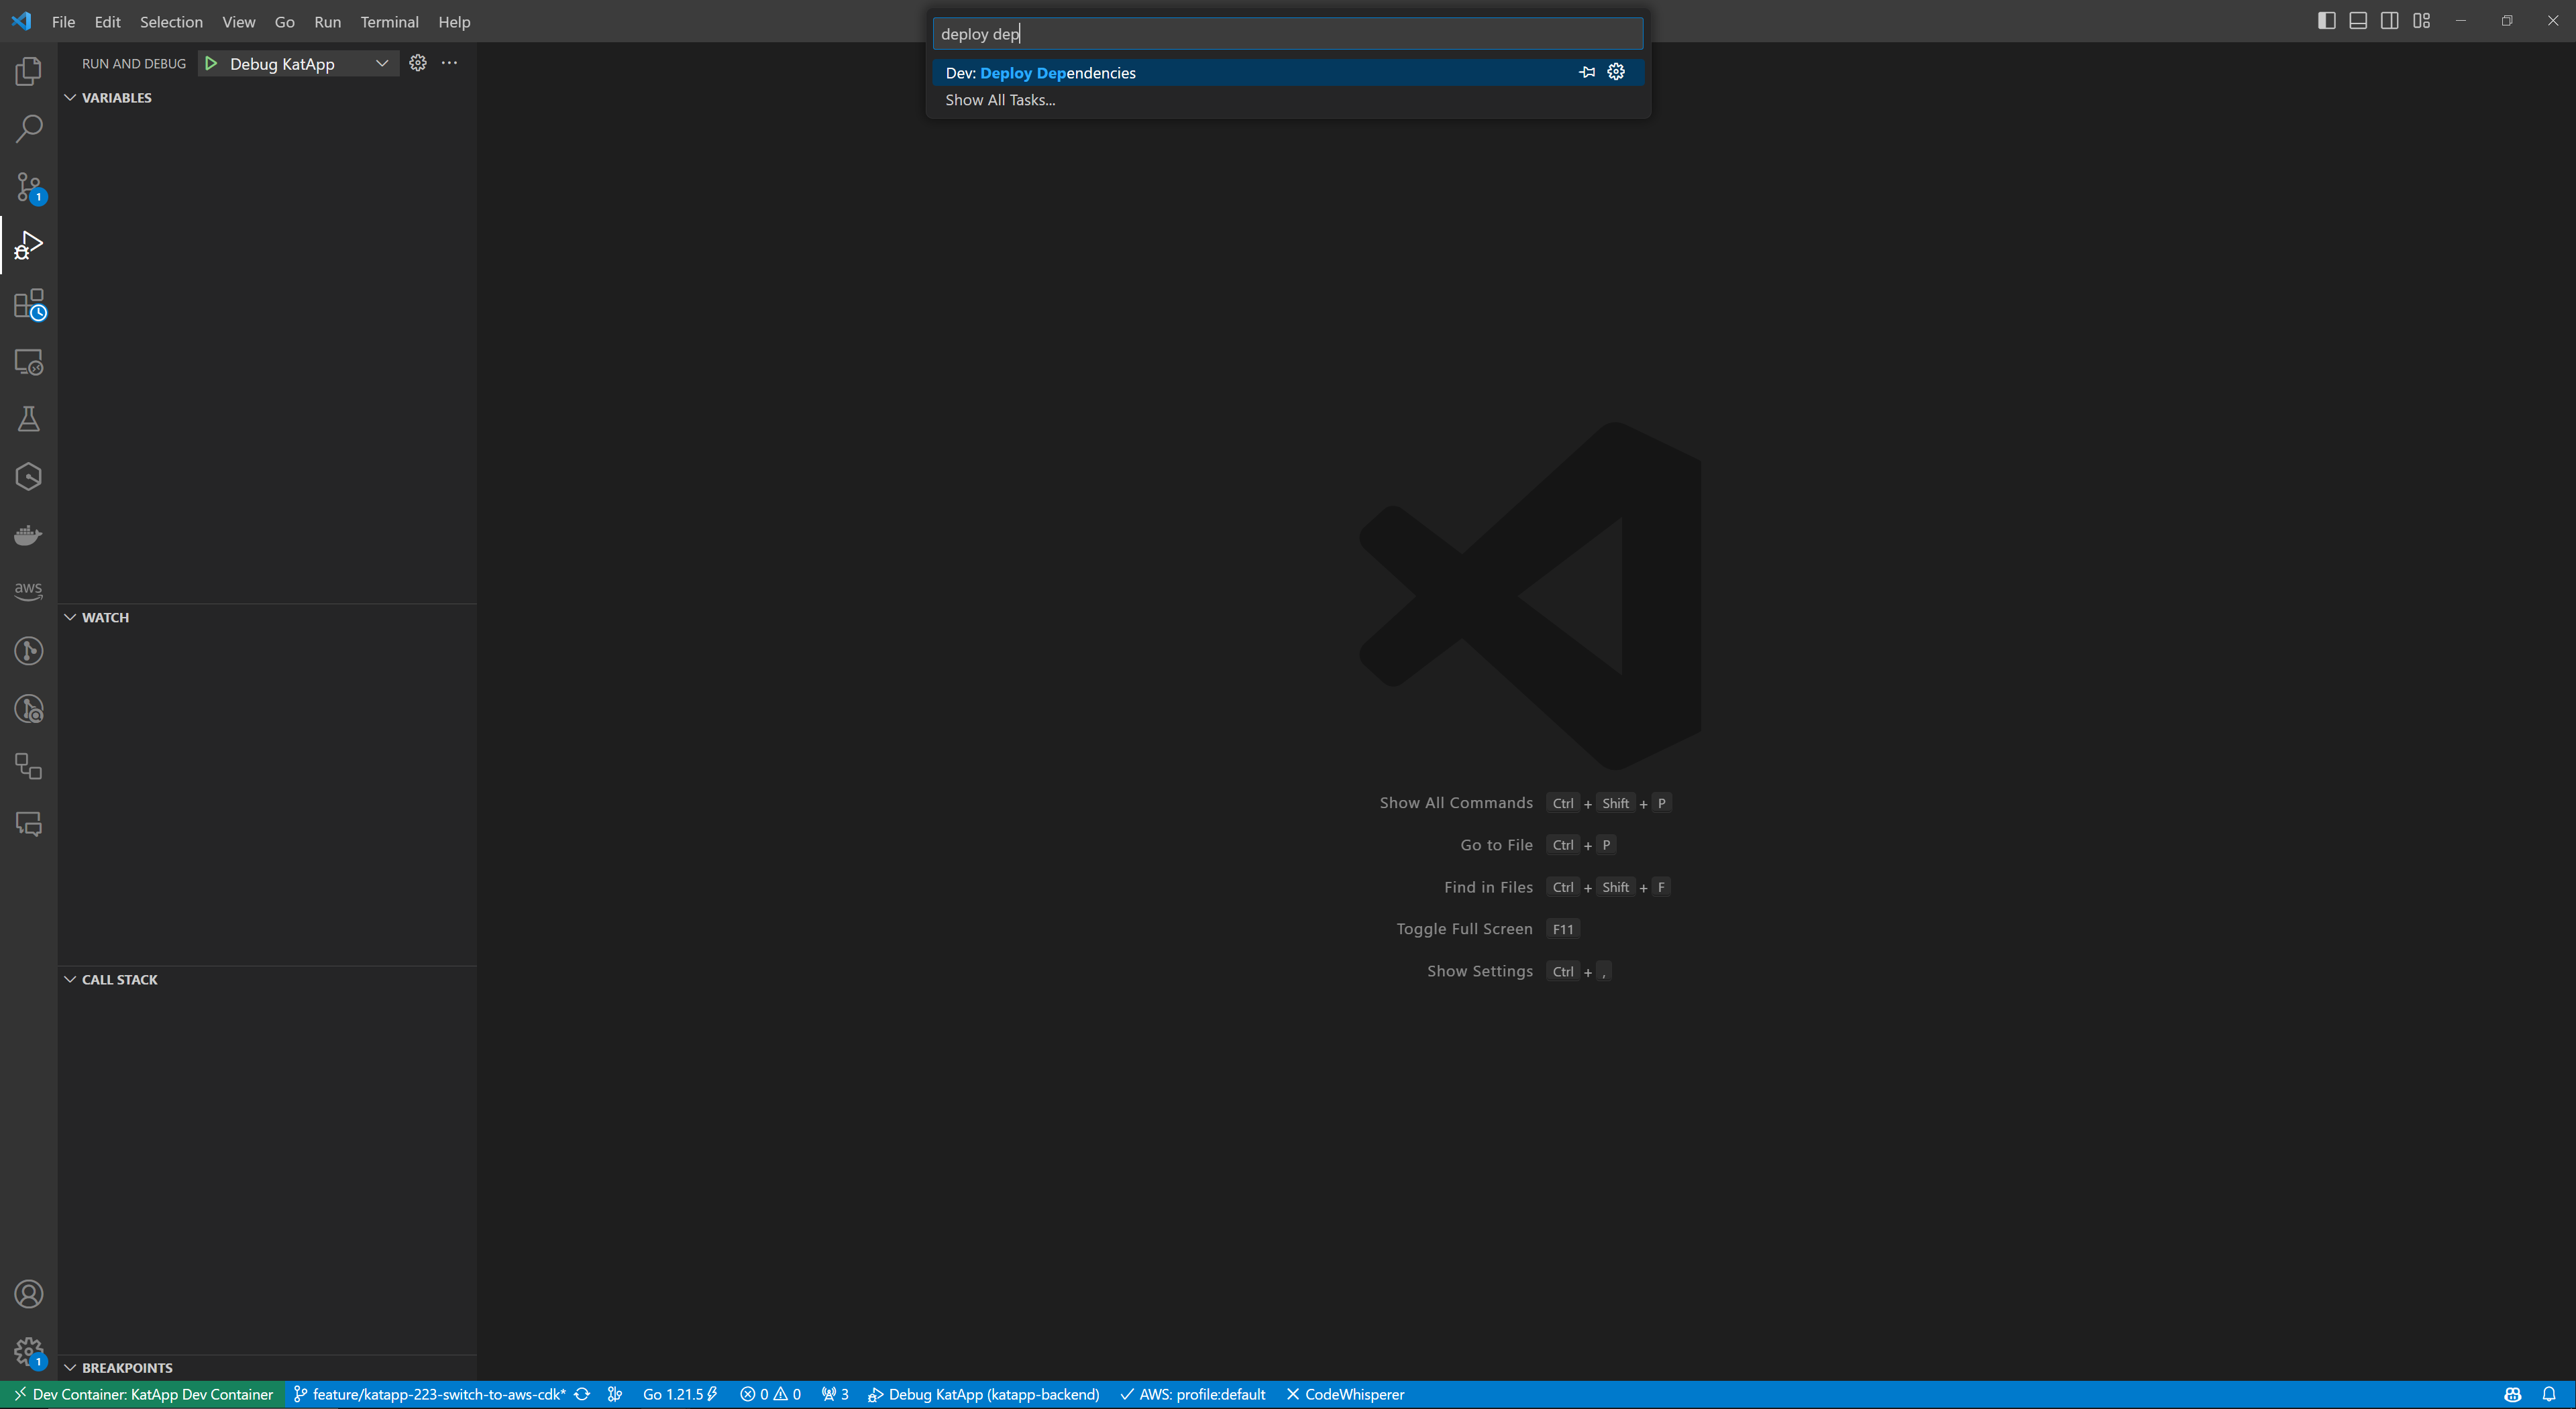
Task: Open errors and warnings status indicator
Action: [x=770, y=1394]
